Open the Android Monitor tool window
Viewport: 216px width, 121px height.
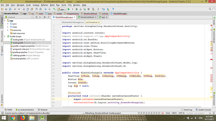[x=25, y=110]
